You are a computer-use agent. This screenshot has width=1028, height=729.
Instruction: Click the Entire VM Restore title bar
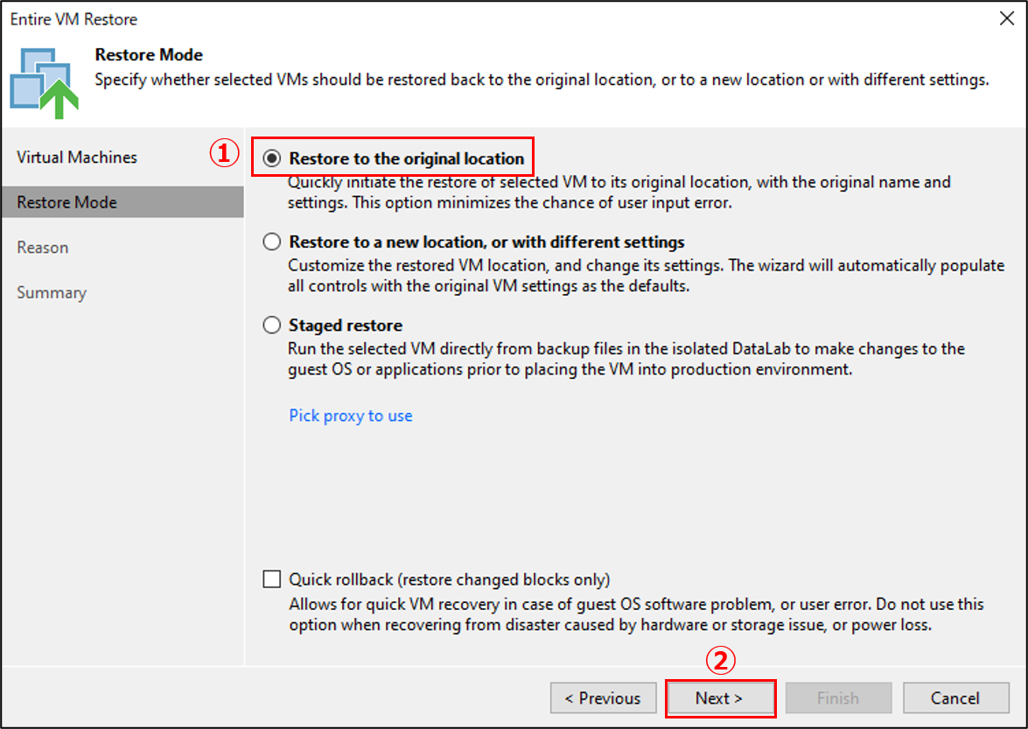click(437, 19)
